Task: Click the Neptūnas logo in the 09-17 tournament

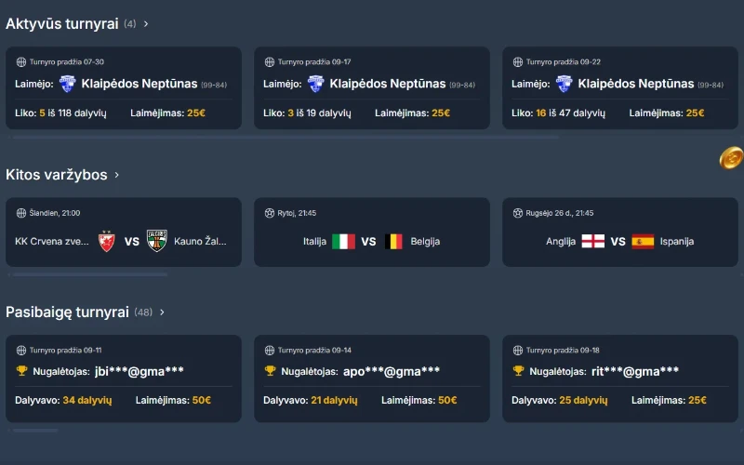Action: (x=315, y=84)
